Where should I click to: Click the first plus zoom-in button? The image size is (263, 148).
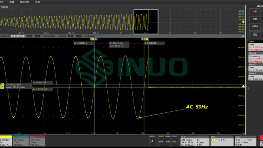[30, 36]
